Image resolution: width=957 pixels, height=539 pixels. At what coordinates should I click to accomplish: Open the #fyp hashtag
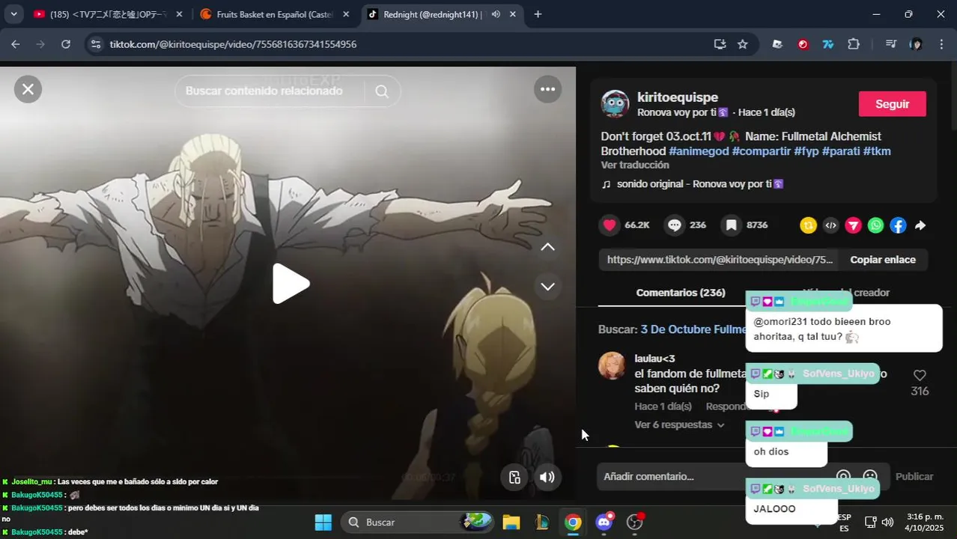pos(807,151)
